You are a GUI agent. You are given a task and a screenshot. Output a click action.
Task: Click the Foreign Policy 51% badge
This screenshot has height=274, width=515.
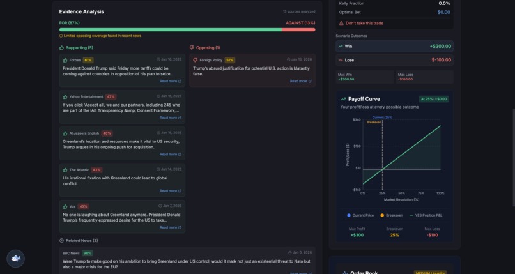click(x=229, y=61)
